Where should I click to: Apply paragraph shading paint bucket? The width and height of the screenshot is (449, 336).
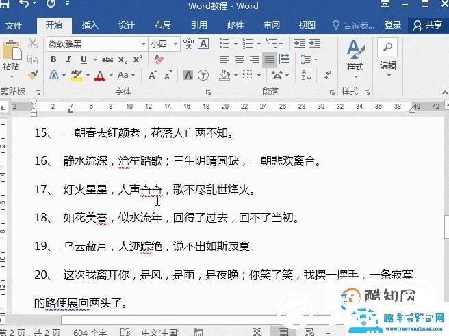[x=224, y=75]
